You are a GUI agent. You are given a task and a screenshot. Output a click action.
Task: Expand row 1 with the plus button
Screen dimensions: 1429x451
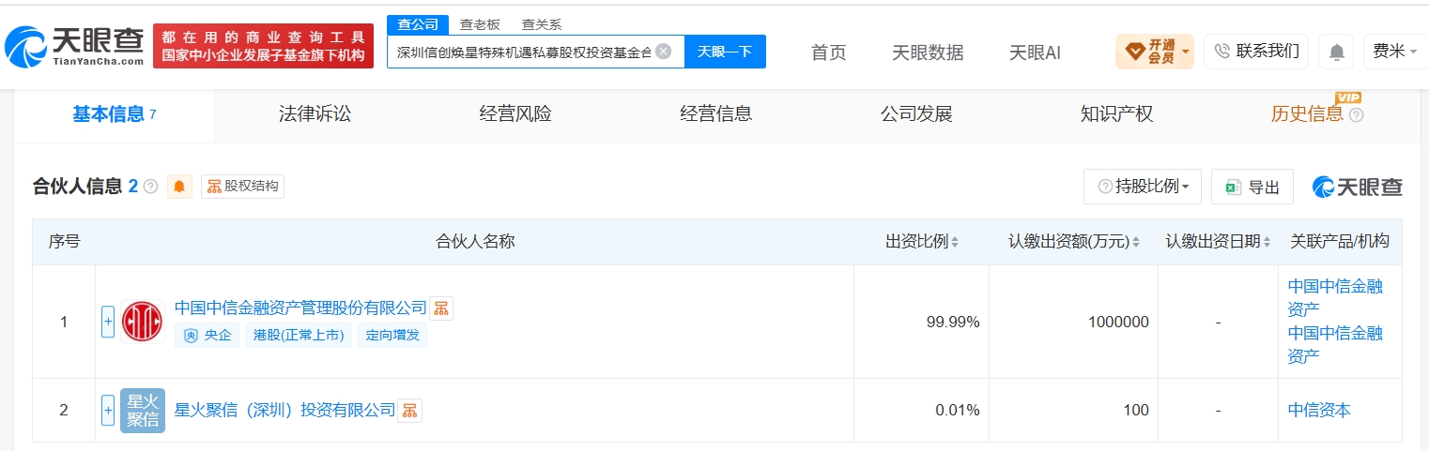108,322
